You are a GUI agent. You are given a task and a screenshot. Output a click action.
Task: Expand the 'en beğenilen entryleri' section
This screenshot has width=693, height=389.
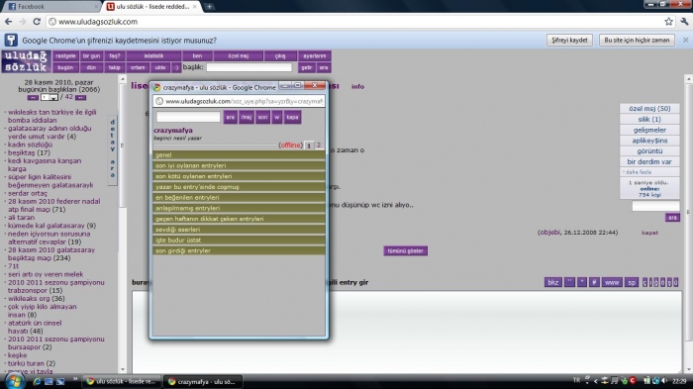point(239,198)
